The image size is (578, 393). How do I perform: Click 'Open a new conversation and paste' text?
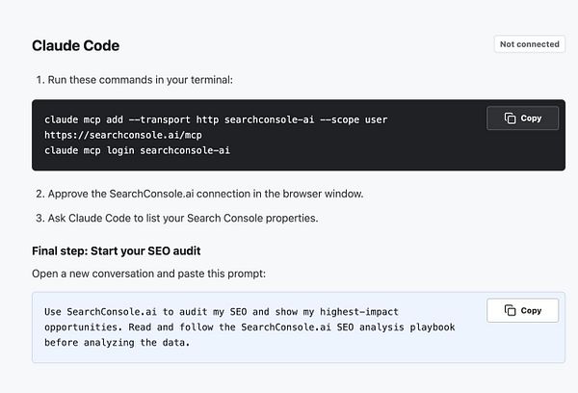[x=148, y=274]
